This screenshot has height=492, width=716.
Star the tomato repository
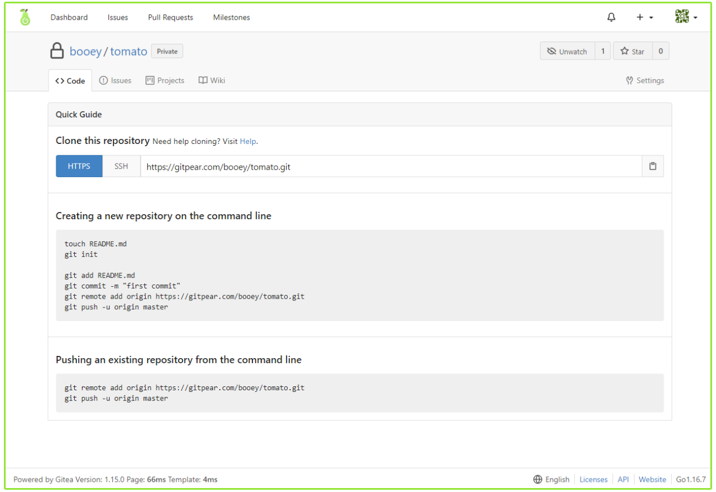pos(633,51)
